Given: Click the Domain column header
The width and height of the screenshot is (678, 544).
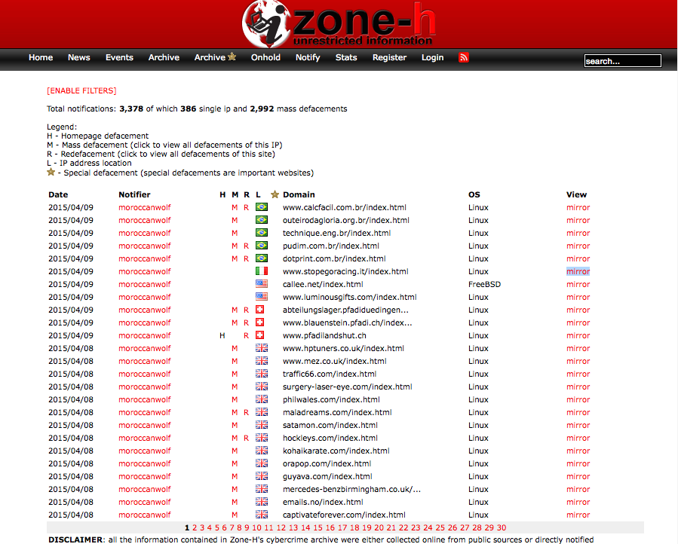Looking at the screenshot, I should pyautogui.click(x=299, y=194).
